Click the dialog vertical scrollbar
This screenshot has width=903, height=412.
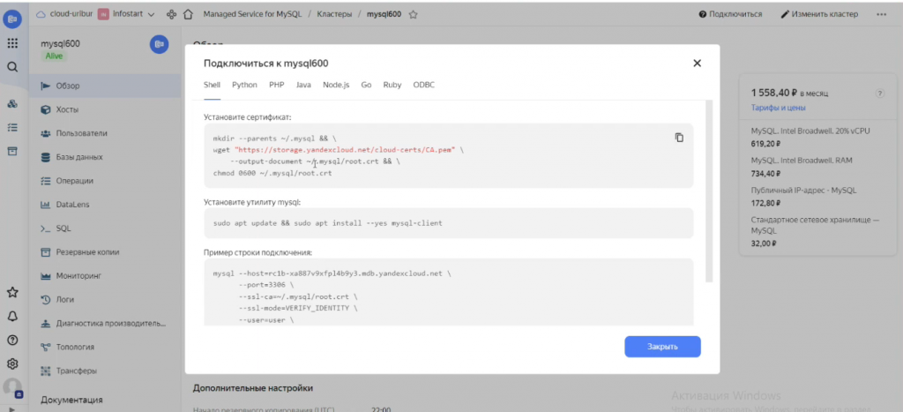[x=710, y=191]
